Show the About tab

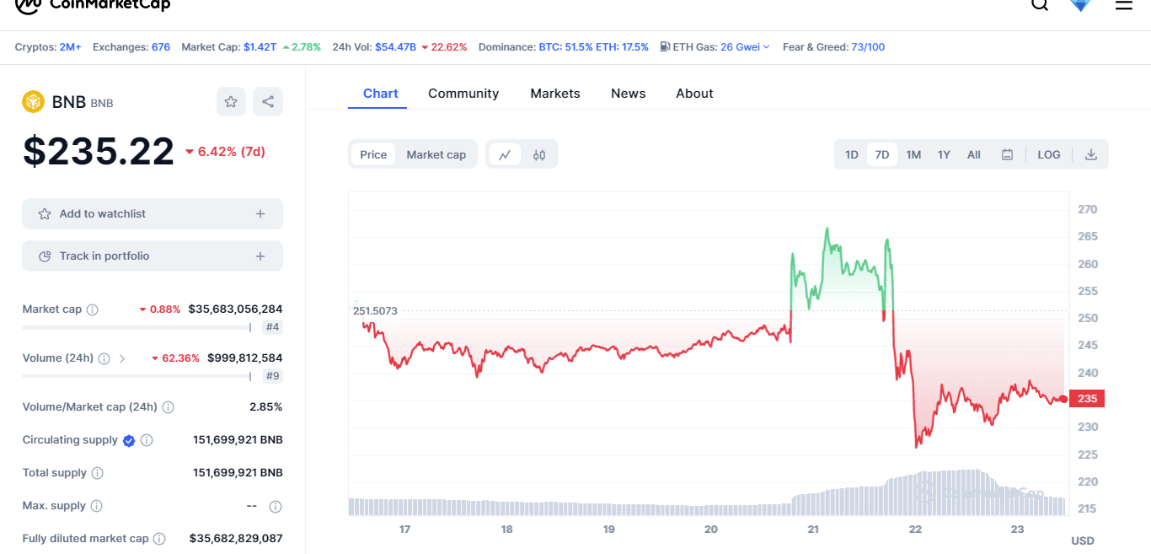[x=694, y=94]
